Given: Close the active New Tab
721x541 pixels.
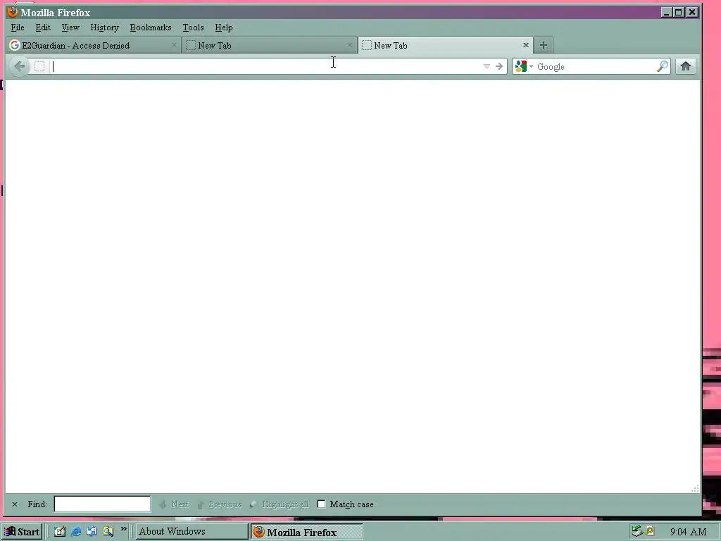Looking at the screenshot, I should point(525,45).
